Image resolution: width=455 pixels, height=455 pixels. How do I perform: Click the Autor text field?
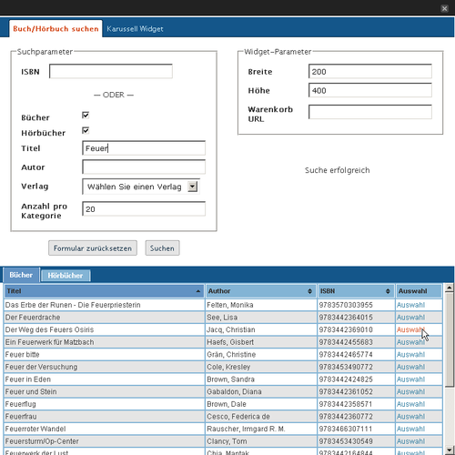pos(144,167)
